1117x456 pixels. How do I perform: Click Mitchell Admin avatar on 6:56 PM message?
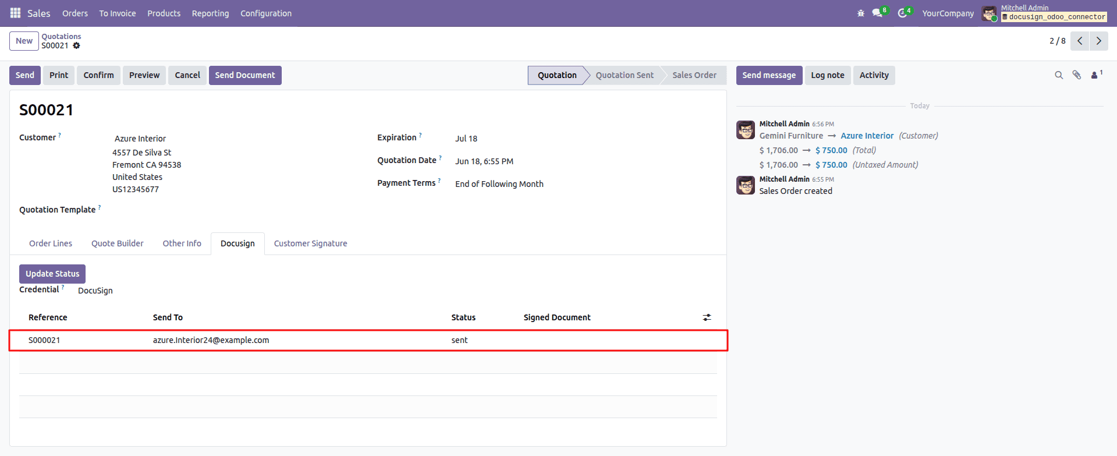coord(746,130)
